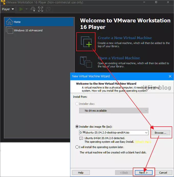Click Send Ctrl+Alt+Del toolbar icon
The image size is (174, 177).
(33, 9)
